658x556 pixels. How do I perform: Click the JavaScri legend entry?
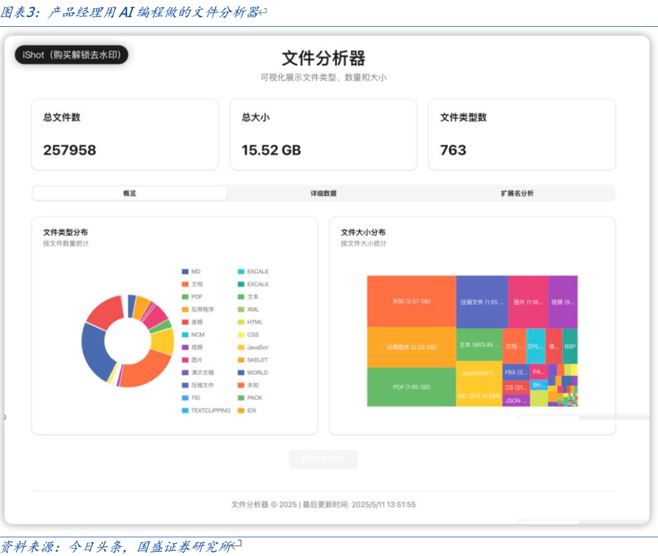[253, 347]
